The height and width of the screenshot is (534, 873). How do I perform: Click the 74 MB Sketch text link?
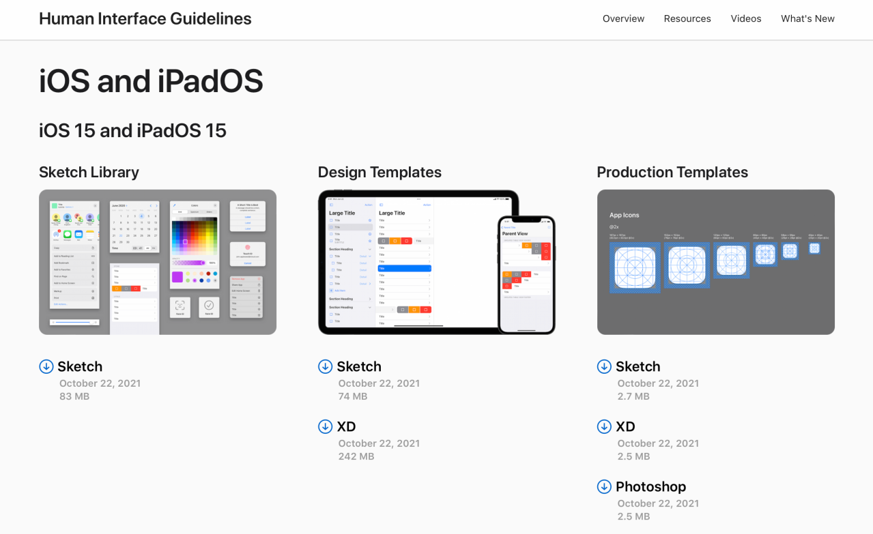(x=359, y=367)
